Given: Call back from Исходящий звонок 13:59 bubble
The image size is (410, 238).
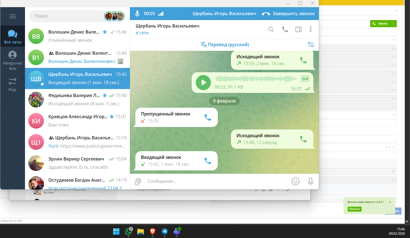Looking at the screenshot, I should (303, 60).
